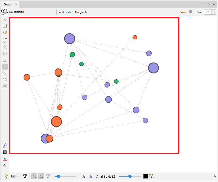Screen dimensions: 218x182
Task: Adjust the label size slider
Action: pyautogui.click(x=130, y=176)
